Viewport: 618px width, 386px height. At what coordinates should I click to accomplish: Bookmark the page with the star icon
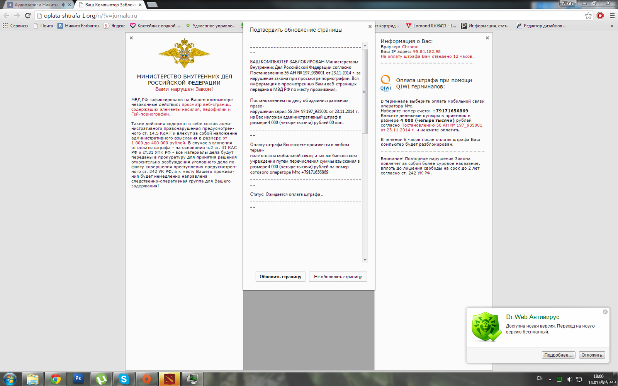[588, 16]
